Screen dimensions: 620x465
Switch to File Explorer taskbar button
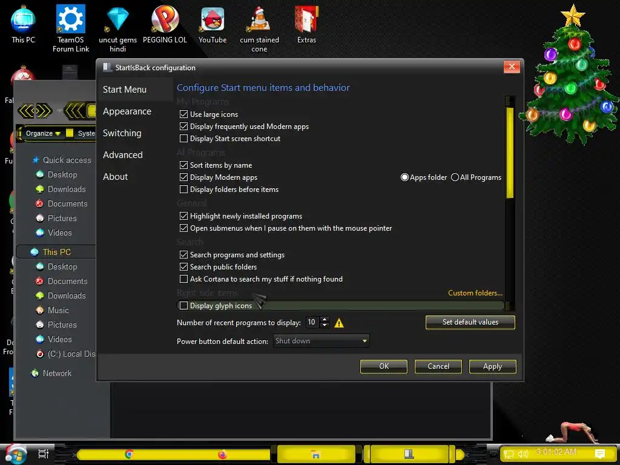tap(316, 454)
